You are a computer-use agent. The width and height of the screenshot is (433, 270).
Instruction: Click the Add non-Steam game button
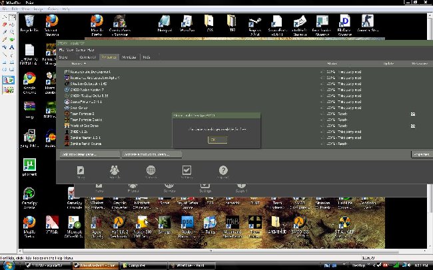click(x=89, y=154)
